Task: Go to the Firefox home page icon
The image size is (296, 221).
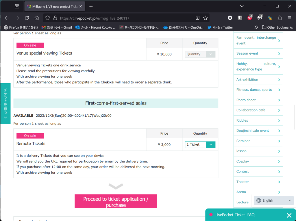Action: [x=36, y=18]
